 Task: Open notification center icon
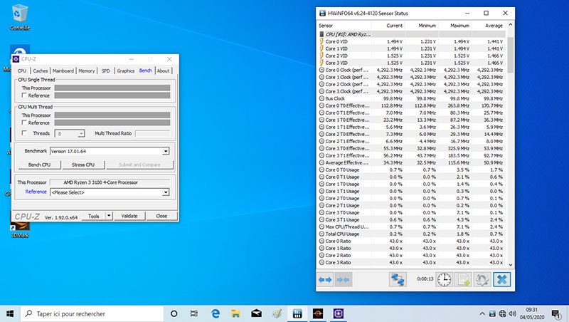[x=556, y=313]
